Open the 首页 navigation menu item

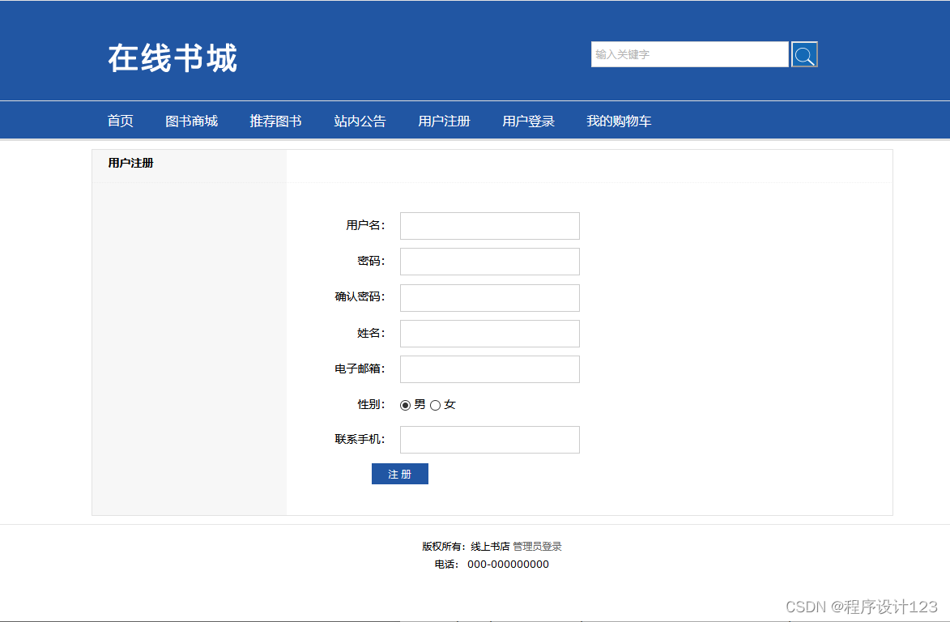(120, 120)
